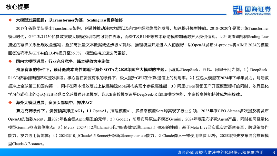Click text 学习范式推出的QwQ-32B
Viewport: 277px width, 156px height.
31,94
